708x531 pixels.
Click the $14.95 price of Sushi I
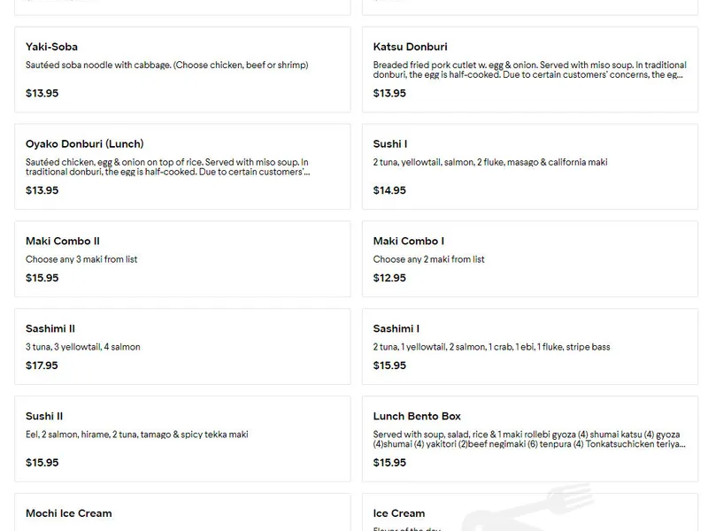point(389,190)
